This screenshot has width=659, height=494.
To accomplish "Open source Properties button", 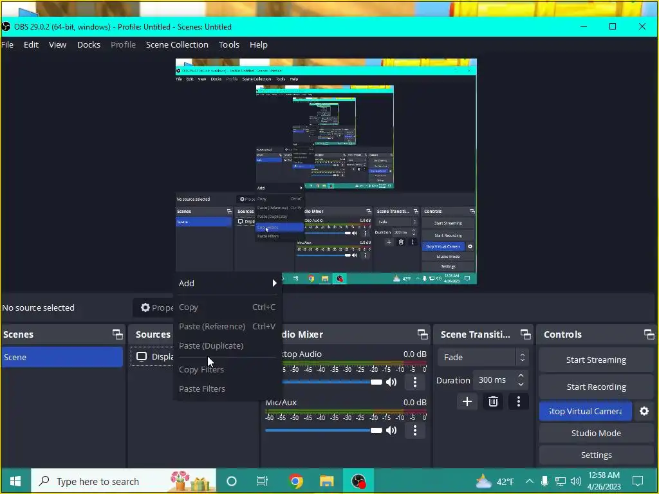I will tap(154, 307).
